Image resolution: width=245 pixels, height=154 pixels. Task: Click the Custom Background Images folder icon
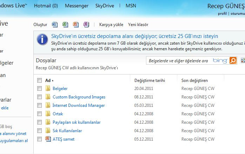point(48,97)
